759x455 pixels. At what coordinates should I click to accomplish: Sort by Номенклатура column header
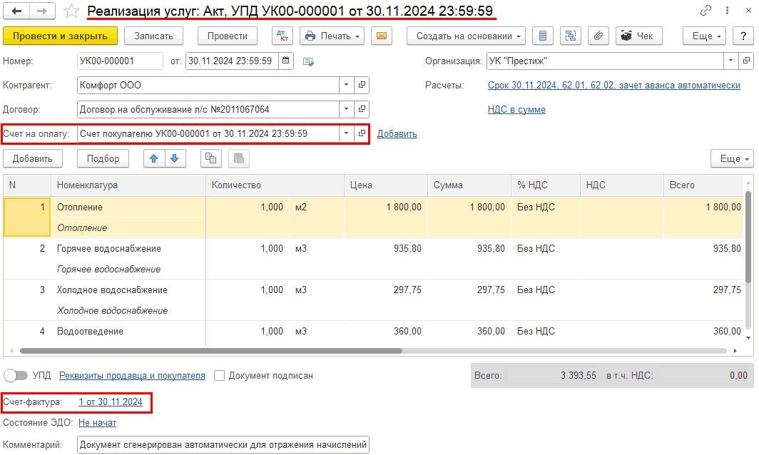pyautogui.click(x=128, y=185)
